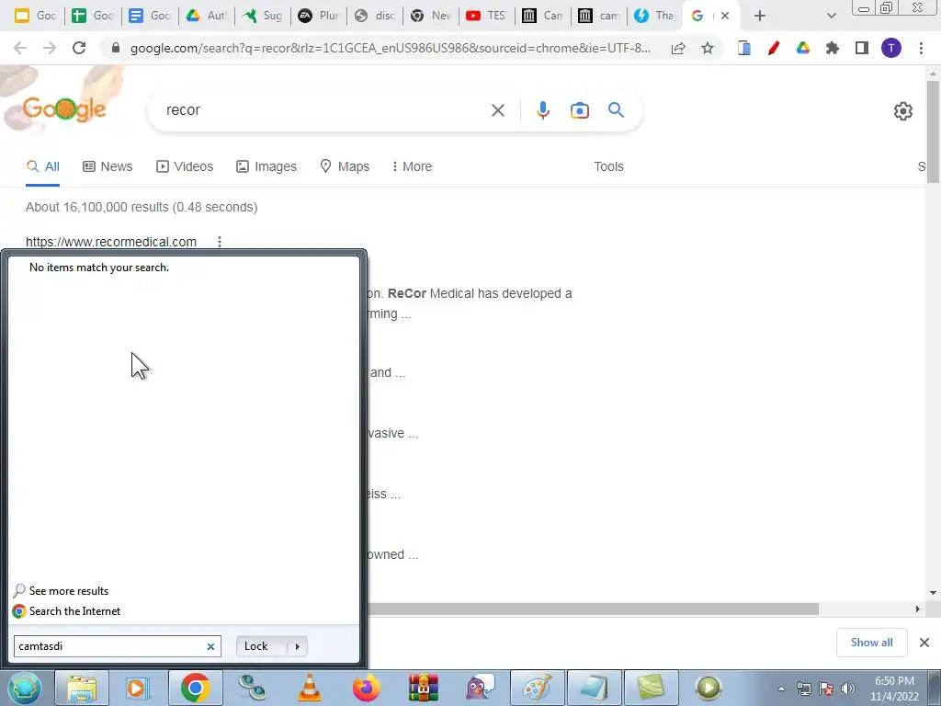The width and height of the screenshot is (941, 706).
Task: Click the Chrome address bar URL
Action: coord(390,48)
